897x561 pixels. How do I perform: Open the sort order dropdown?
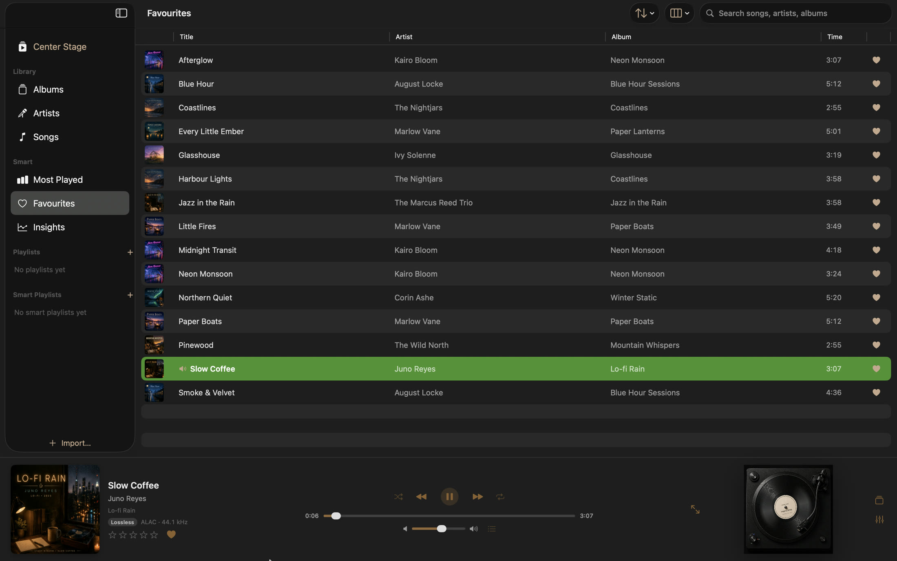(x=645, y=13)
